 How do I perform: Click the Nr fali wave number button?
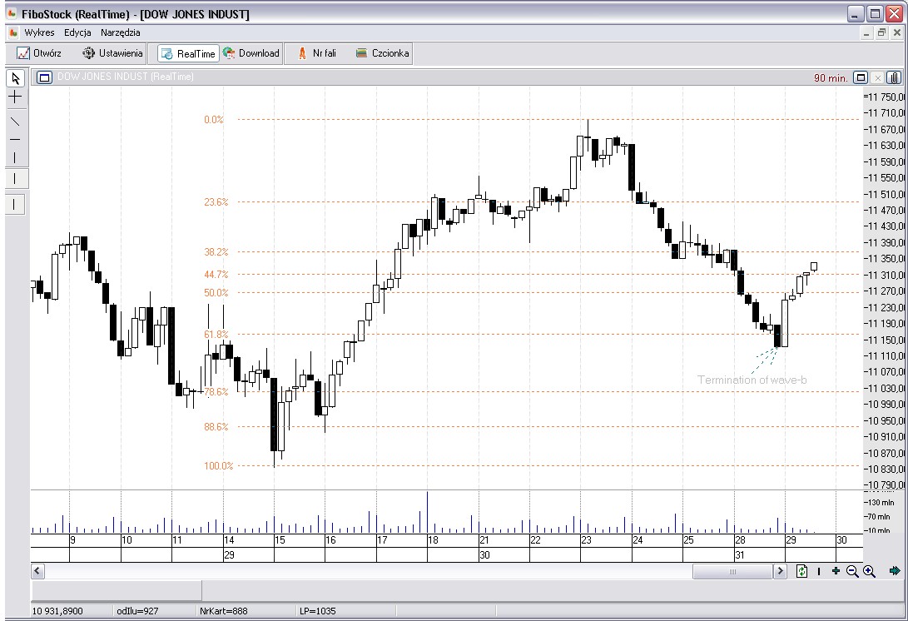pos(316,53)
